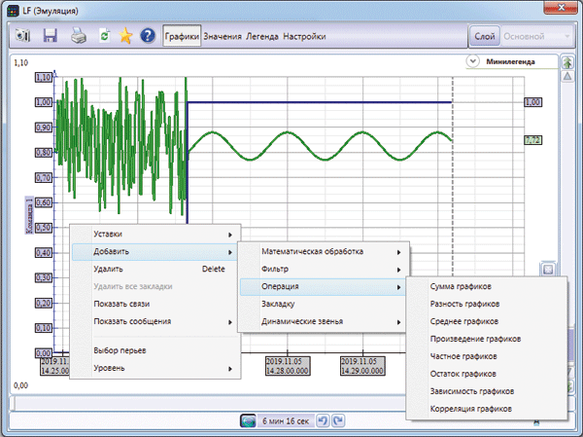
Task: Expand the Уставки submenu
Action: (155, 234)
